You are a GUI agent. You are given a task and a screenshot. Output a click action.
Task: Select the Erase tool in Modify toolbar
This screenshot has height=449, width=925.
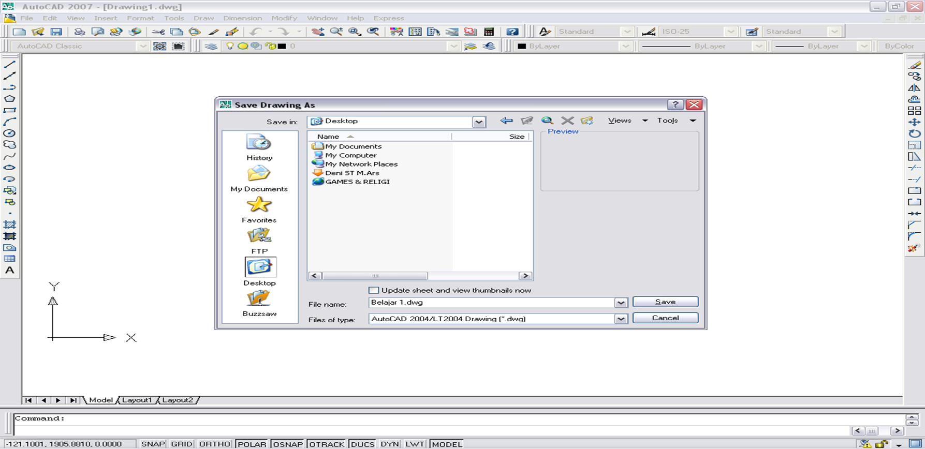pos(915,65)
